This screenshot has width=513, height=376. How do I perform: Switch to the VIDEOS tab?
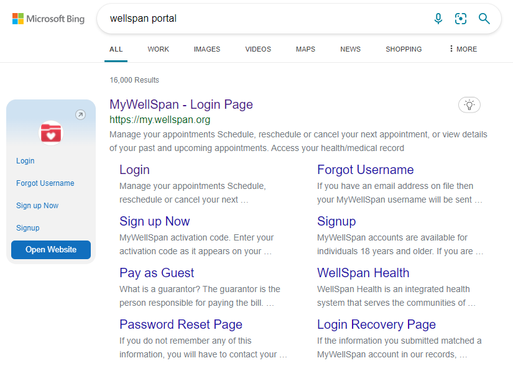(x=258, y=49)
